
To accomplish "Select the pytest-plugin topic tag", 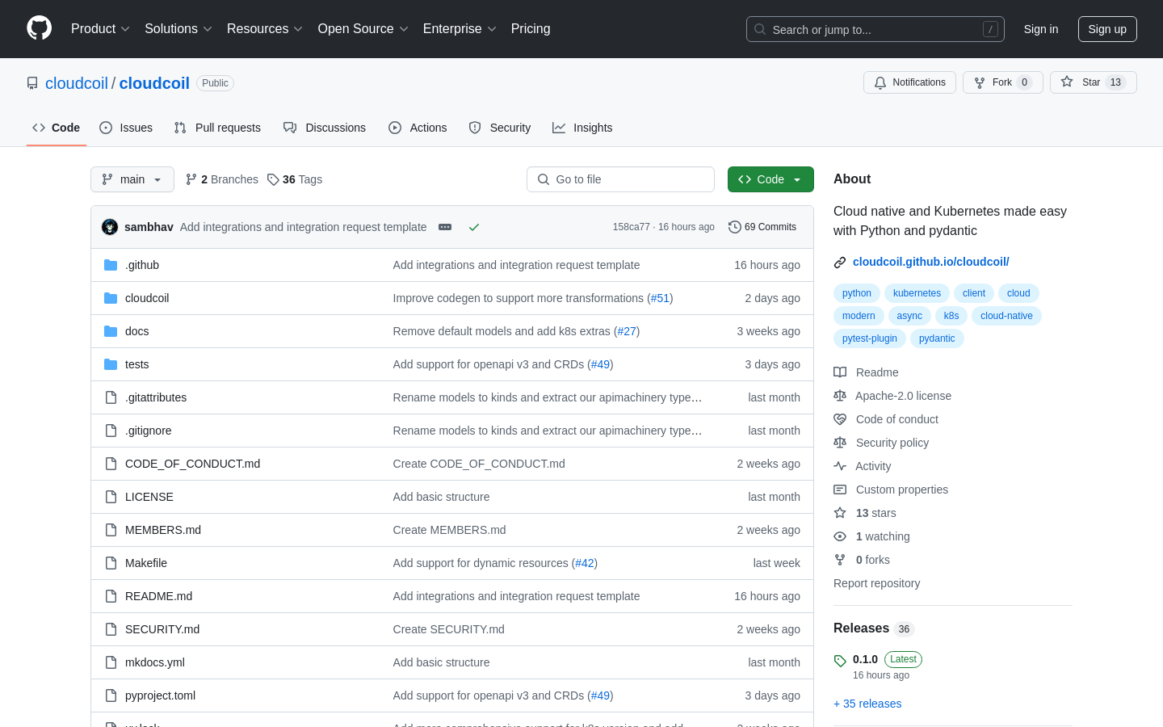I will coord(870,338).
